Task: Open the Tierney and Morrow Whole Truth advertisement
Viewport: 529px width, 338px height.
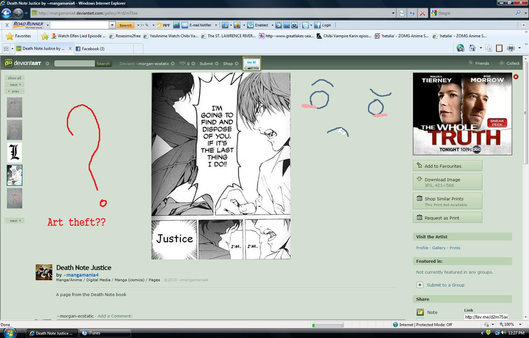Action: coord(462,114)
